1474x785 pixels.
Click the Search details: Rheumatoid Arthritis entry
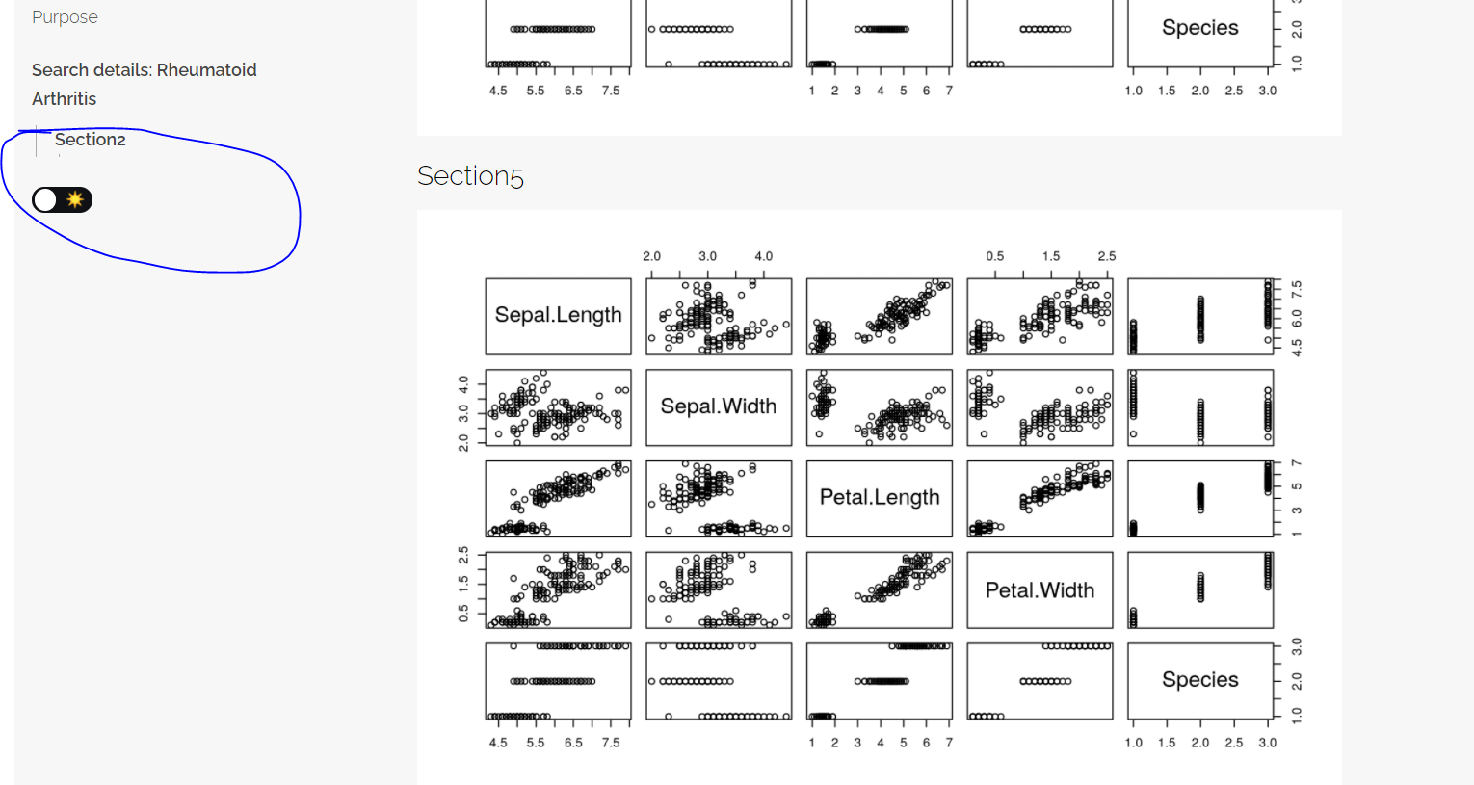point(144,84)
